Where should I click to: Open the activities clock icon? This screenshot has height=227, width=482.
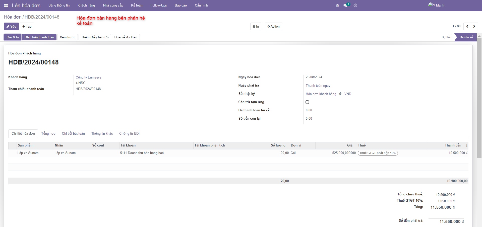[355, 6]
